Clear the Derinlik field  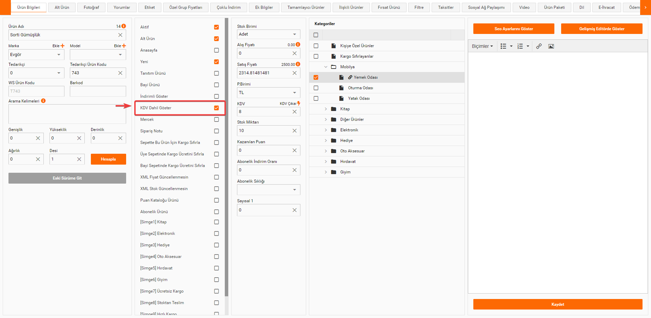[x=120, y=138]
